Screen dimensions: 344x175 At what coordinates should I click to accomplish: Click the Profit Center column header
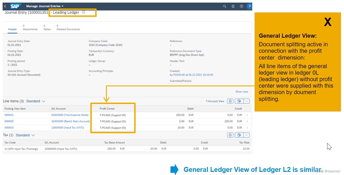[x=107, y=109]
